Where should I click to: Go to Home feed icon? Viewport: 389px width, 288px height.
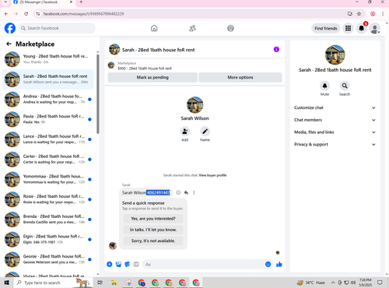point(154,28)
